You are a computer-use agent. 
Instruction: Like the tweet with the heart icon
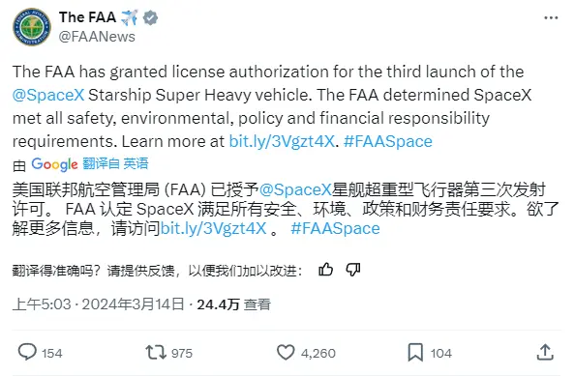286,353
